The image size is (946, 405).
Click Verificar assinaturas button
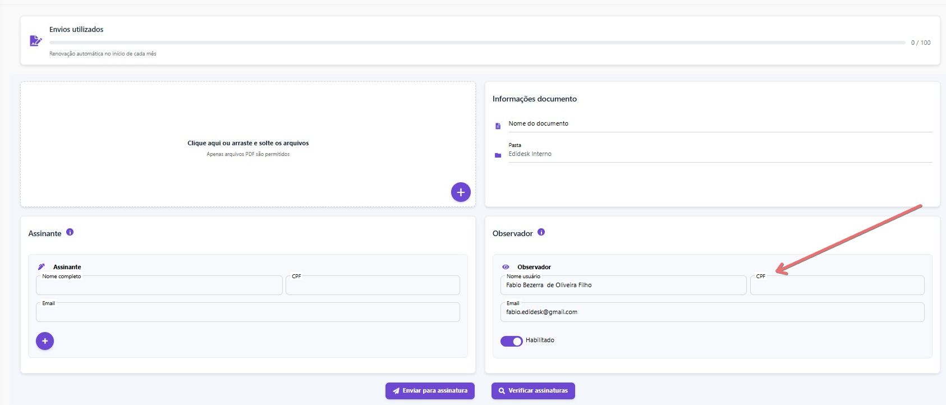click(x=533, y=391)
